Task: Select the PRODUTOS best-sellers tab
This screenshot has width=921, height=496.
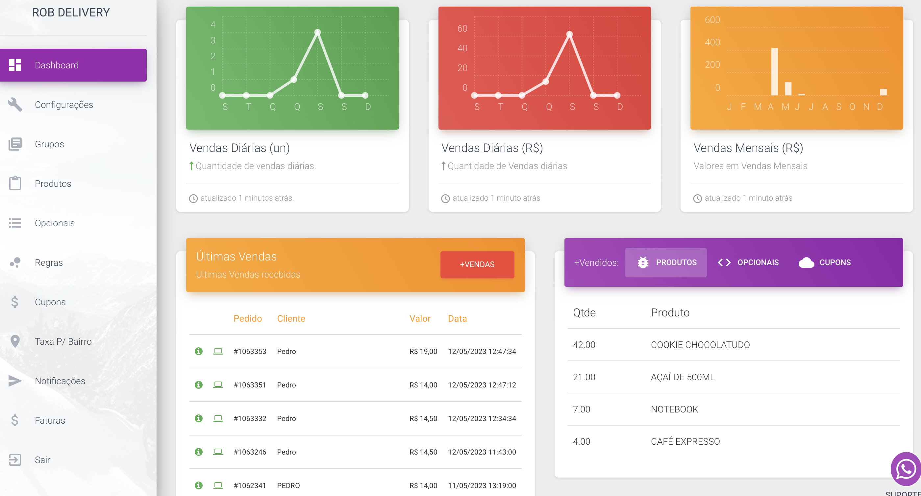Action: 666,262
